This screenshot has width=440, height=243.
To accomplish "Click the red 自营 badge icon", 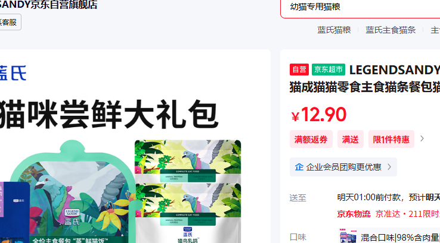I will click(299, 70).
